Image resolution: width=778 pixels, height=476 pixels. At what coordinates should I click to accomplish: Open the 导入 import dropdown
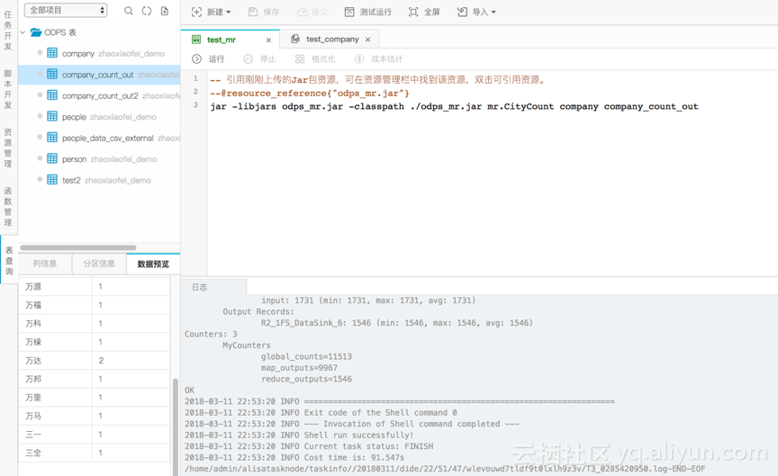[x=476, y=12]
